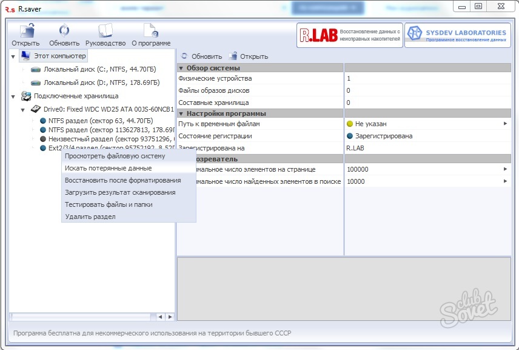This screenshot has width=519, height=350.
Task: Open the Руководство manual icon
Action: coord(105,35)
